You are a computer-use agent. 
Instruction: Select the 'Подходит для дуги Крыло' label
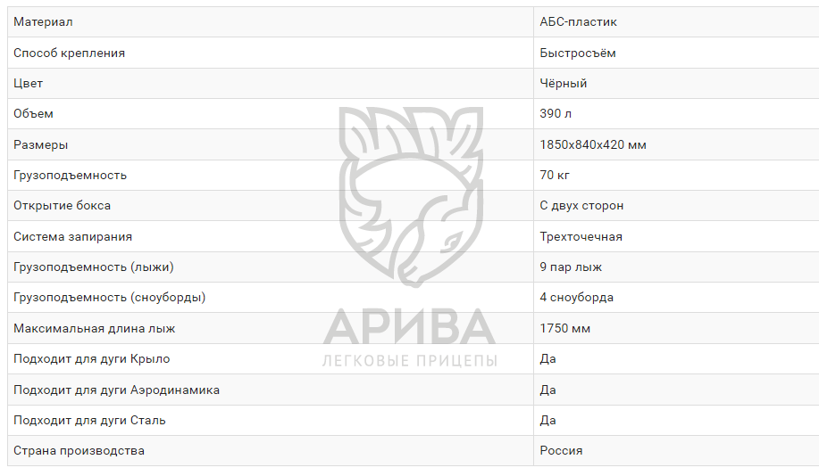[x=91, y=358]
